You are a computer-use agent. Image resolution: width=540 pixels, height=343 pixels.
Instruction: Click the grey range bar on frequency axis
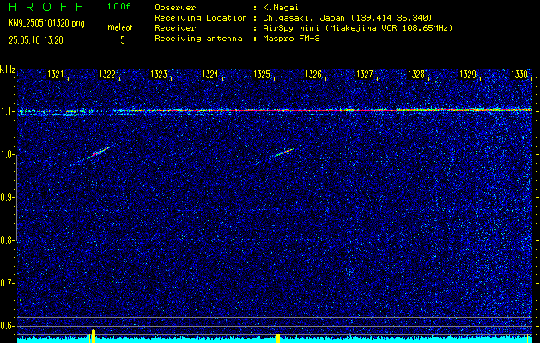pos(17,197)
